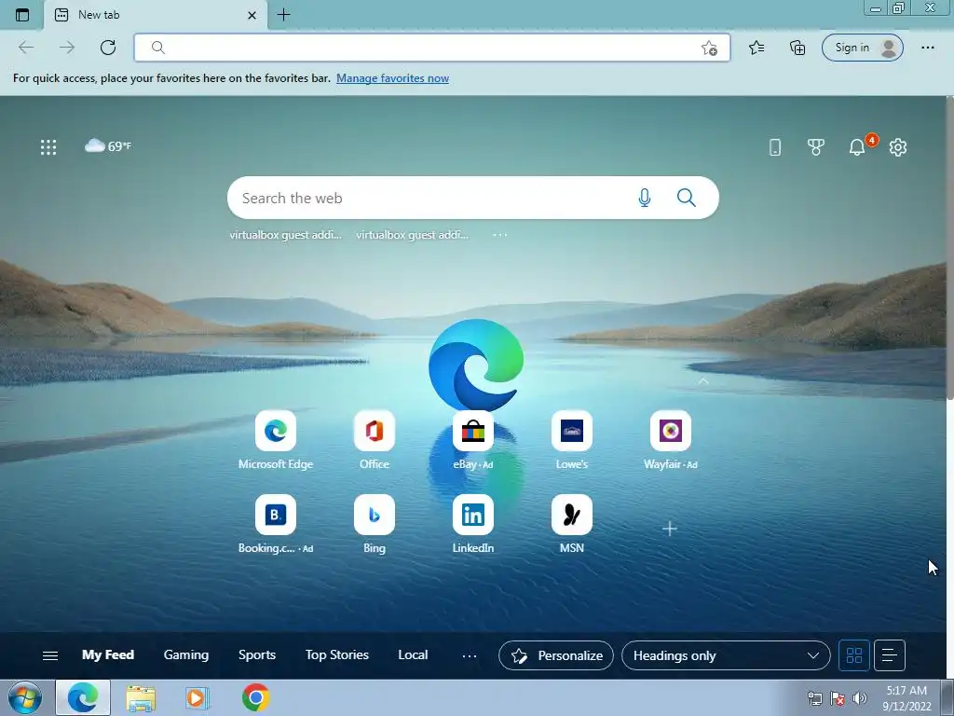Select second virtualbox guest addi... recent search
The width and height of the screenshot is (954, 716).
coord(412,235)
